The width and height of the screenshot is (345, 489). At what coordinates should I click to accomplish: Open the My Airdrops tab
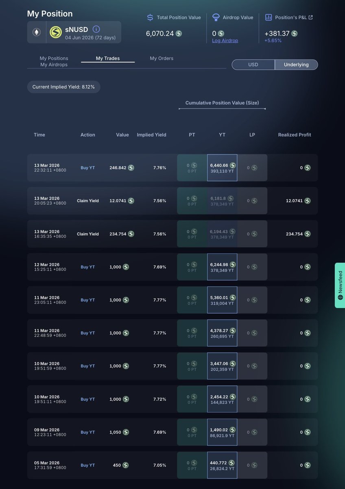click(54, 64)
